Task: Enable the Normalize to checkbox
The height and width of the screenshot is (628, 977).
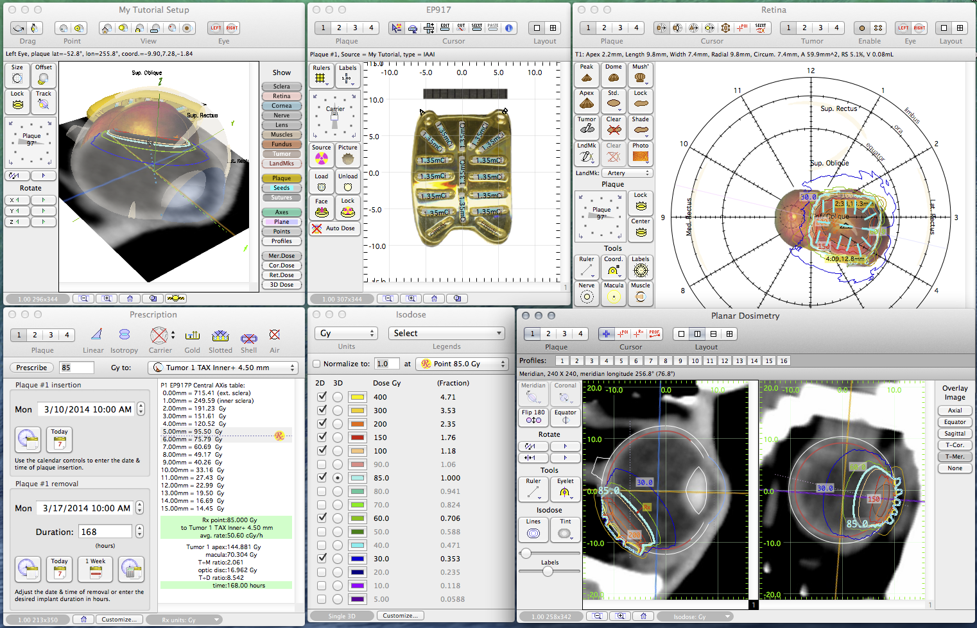Action: (316, 364)
